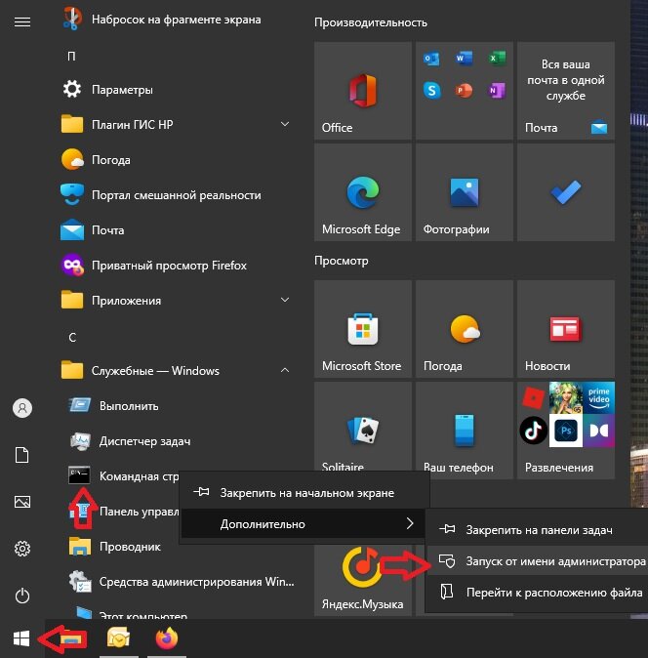Viewport: 648px width, 658px height.
Task: Launch Snip & Sketch (Набросок на фрагменте экрана)
Action: (x=161, y=20)
